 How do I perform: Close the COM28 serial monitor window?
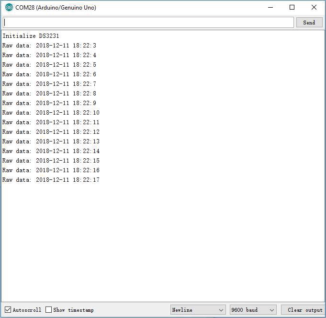[x=314, y=8]
